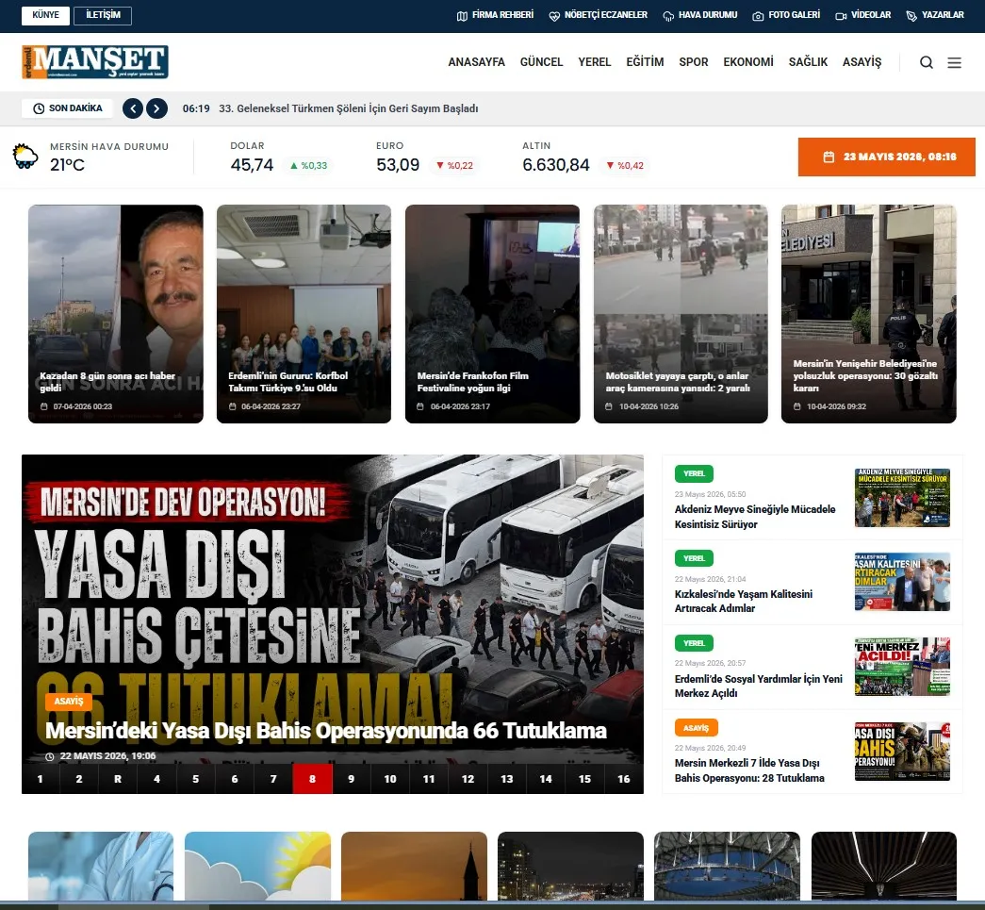This screenshot has height=910, width=985.
Task: Open the hamburger menu icon
Action: pos(954,62)
